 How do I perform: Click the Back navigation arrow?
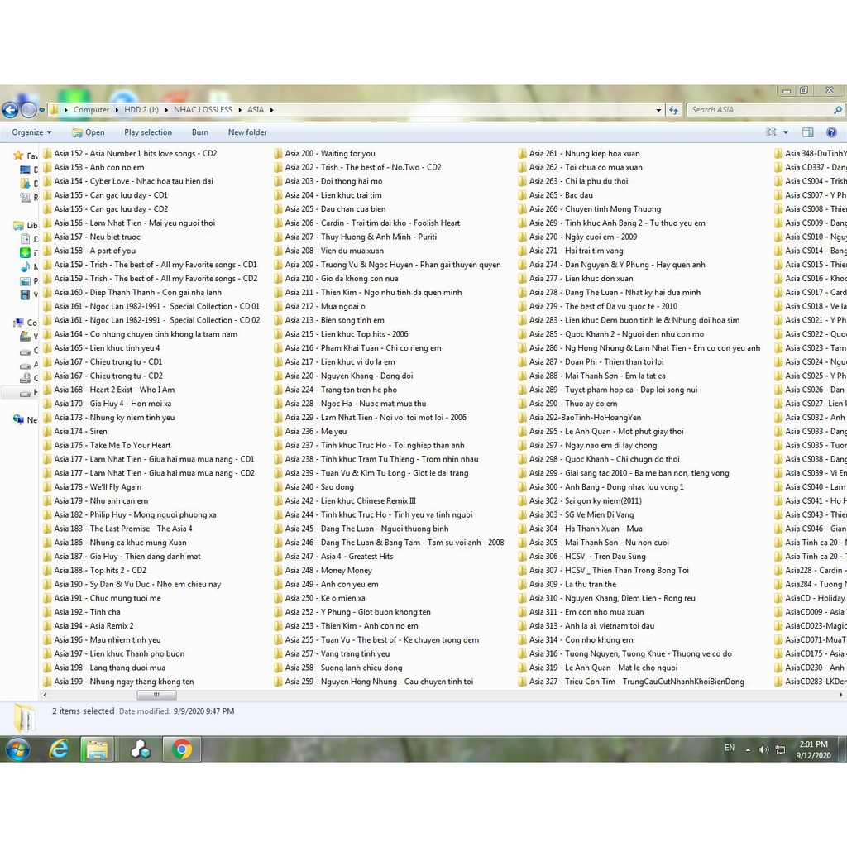point(10,110)
